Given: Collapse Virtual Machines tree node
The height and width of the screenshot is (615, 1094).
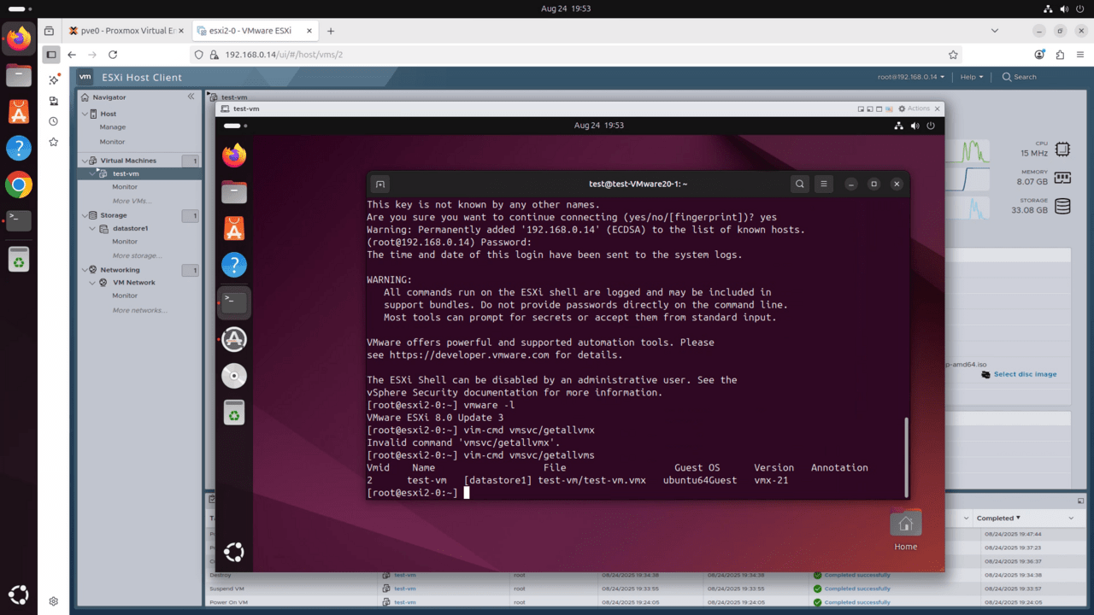Looking at the screenshot, I should click(x=85, y=161).
